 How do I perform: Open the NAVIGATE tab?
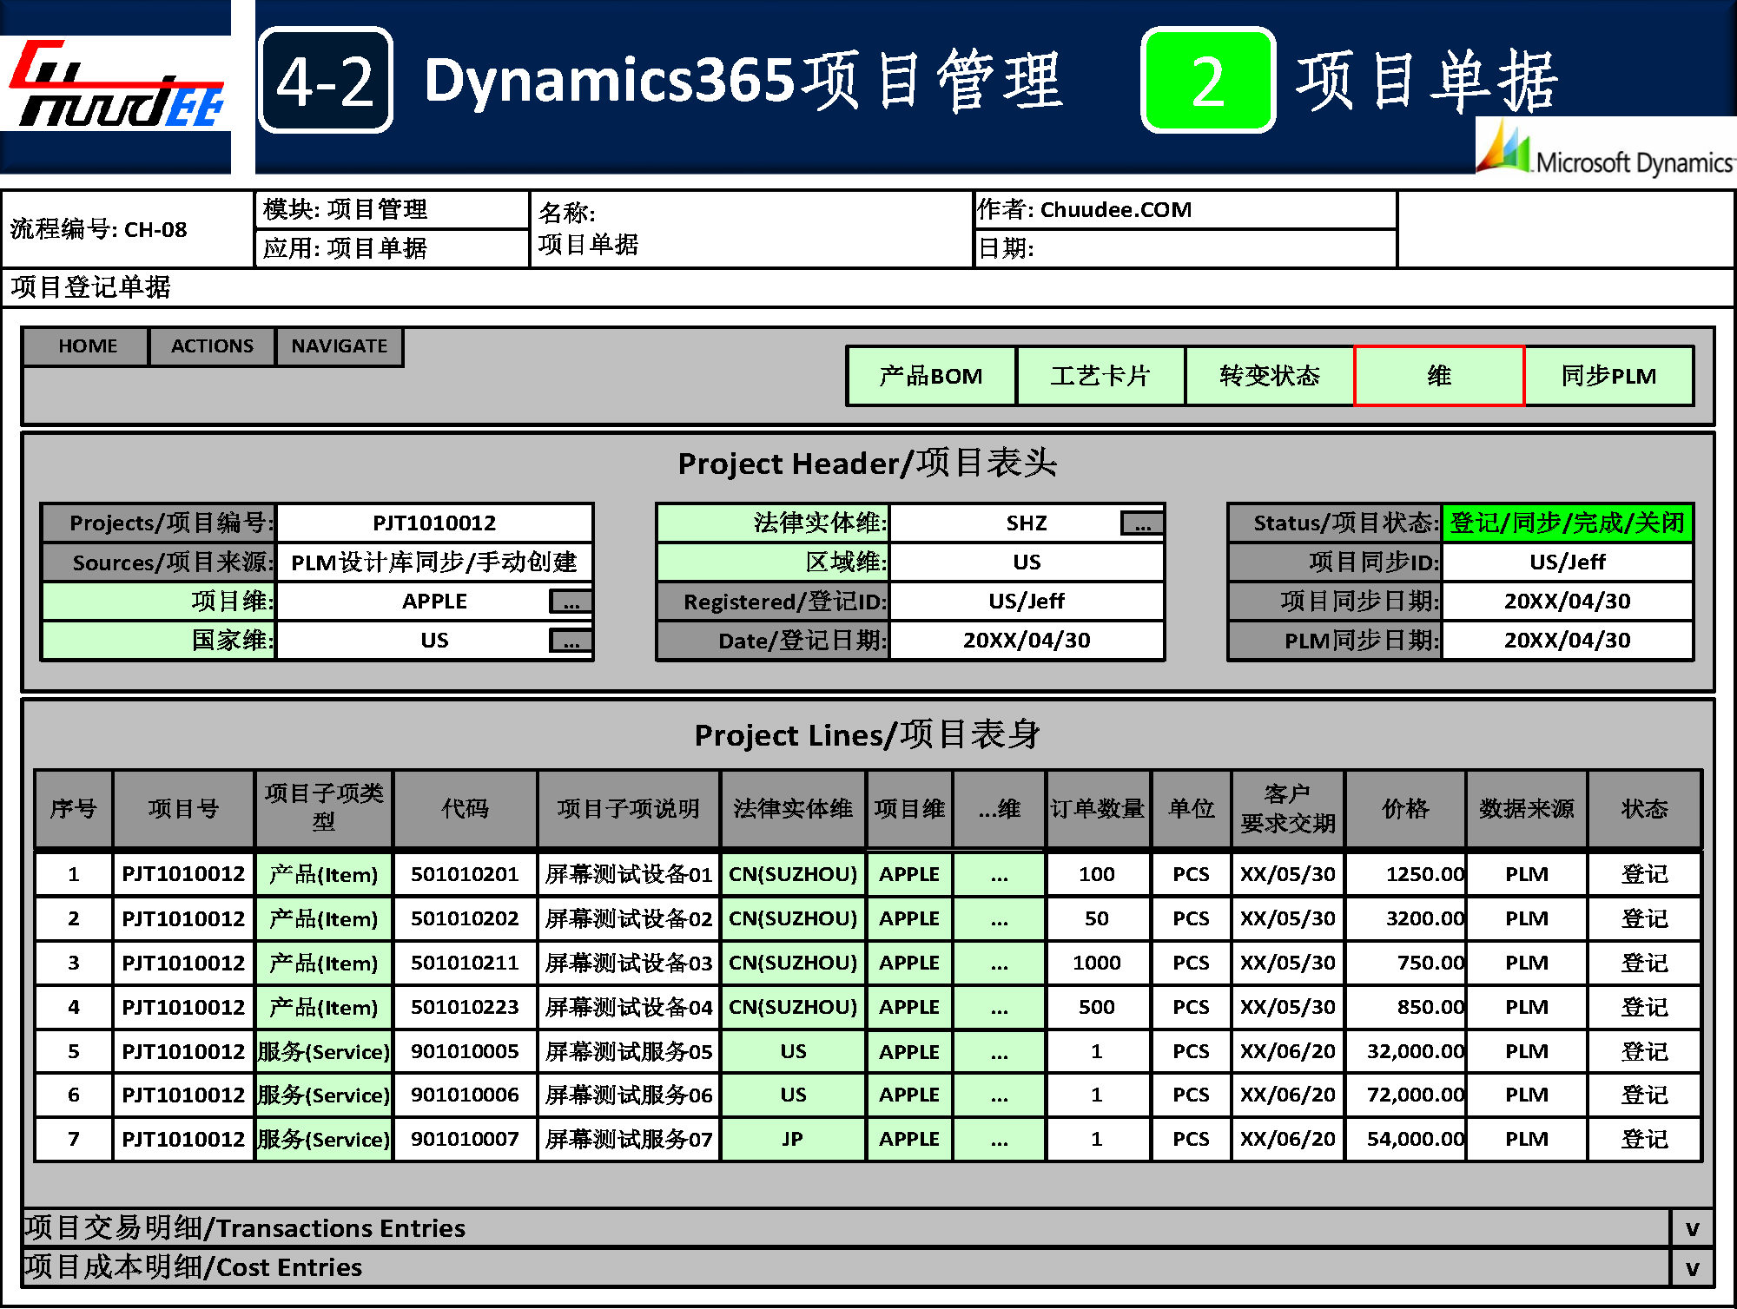(x=339, y=346)
